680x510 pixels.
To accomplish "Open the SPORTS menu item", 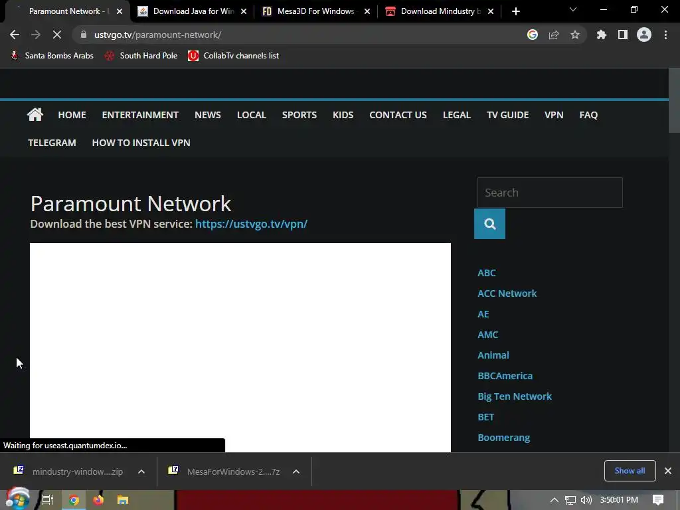I will pos(299,115).
